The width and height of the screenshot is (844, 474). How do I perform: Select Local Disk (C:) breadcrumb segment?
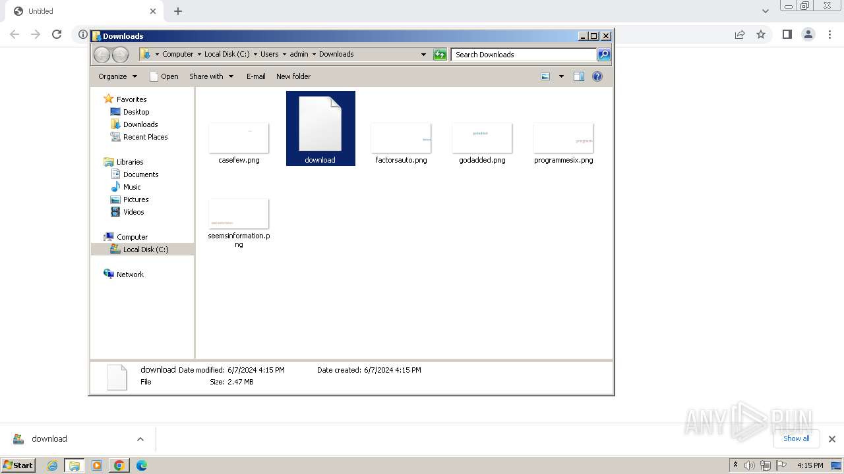(227, 54)
